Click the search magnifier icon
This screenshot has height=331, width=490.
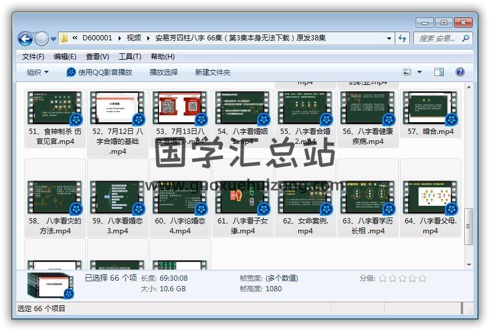coord(465,39)
